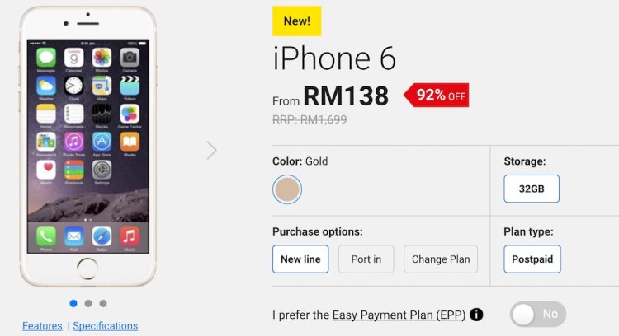Select the 32GB storage option
Viewport: 619px width, 336px height.
pos(532,189)
